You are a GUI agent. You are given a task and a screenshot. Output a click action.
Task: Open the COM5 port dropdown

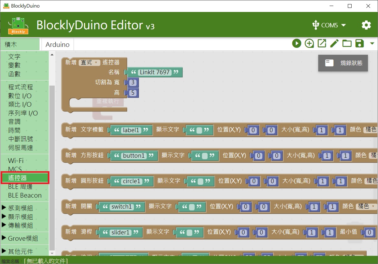pos(333,25)
